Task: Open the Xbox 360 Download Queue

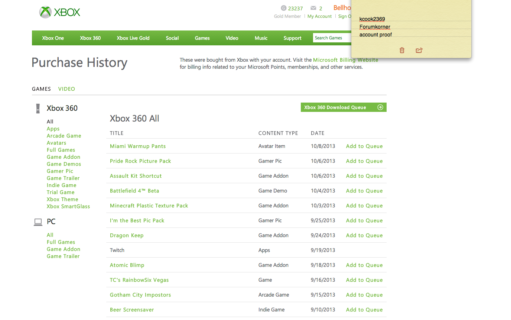Action: (344, 107)
